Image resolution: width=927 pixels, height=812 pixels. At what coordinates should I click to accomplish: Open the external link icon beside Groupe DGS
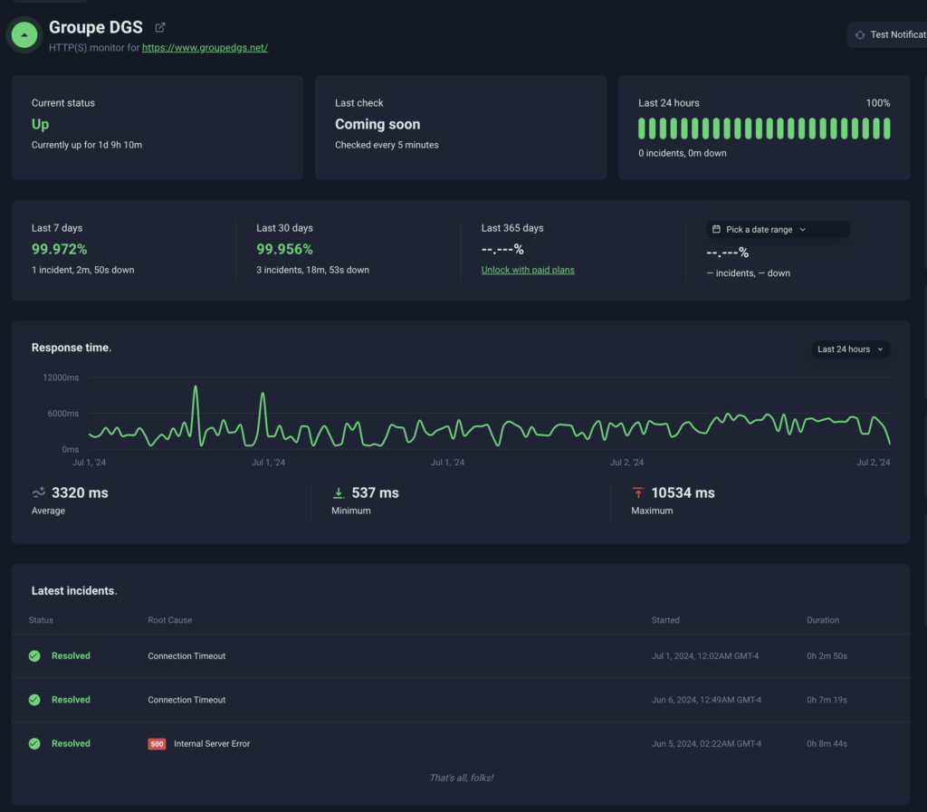160,28
